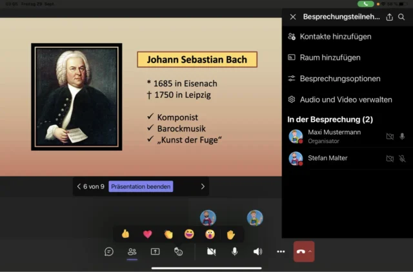Expand leave options chevron
Screen dimensions: 413x272
(310, 251)
